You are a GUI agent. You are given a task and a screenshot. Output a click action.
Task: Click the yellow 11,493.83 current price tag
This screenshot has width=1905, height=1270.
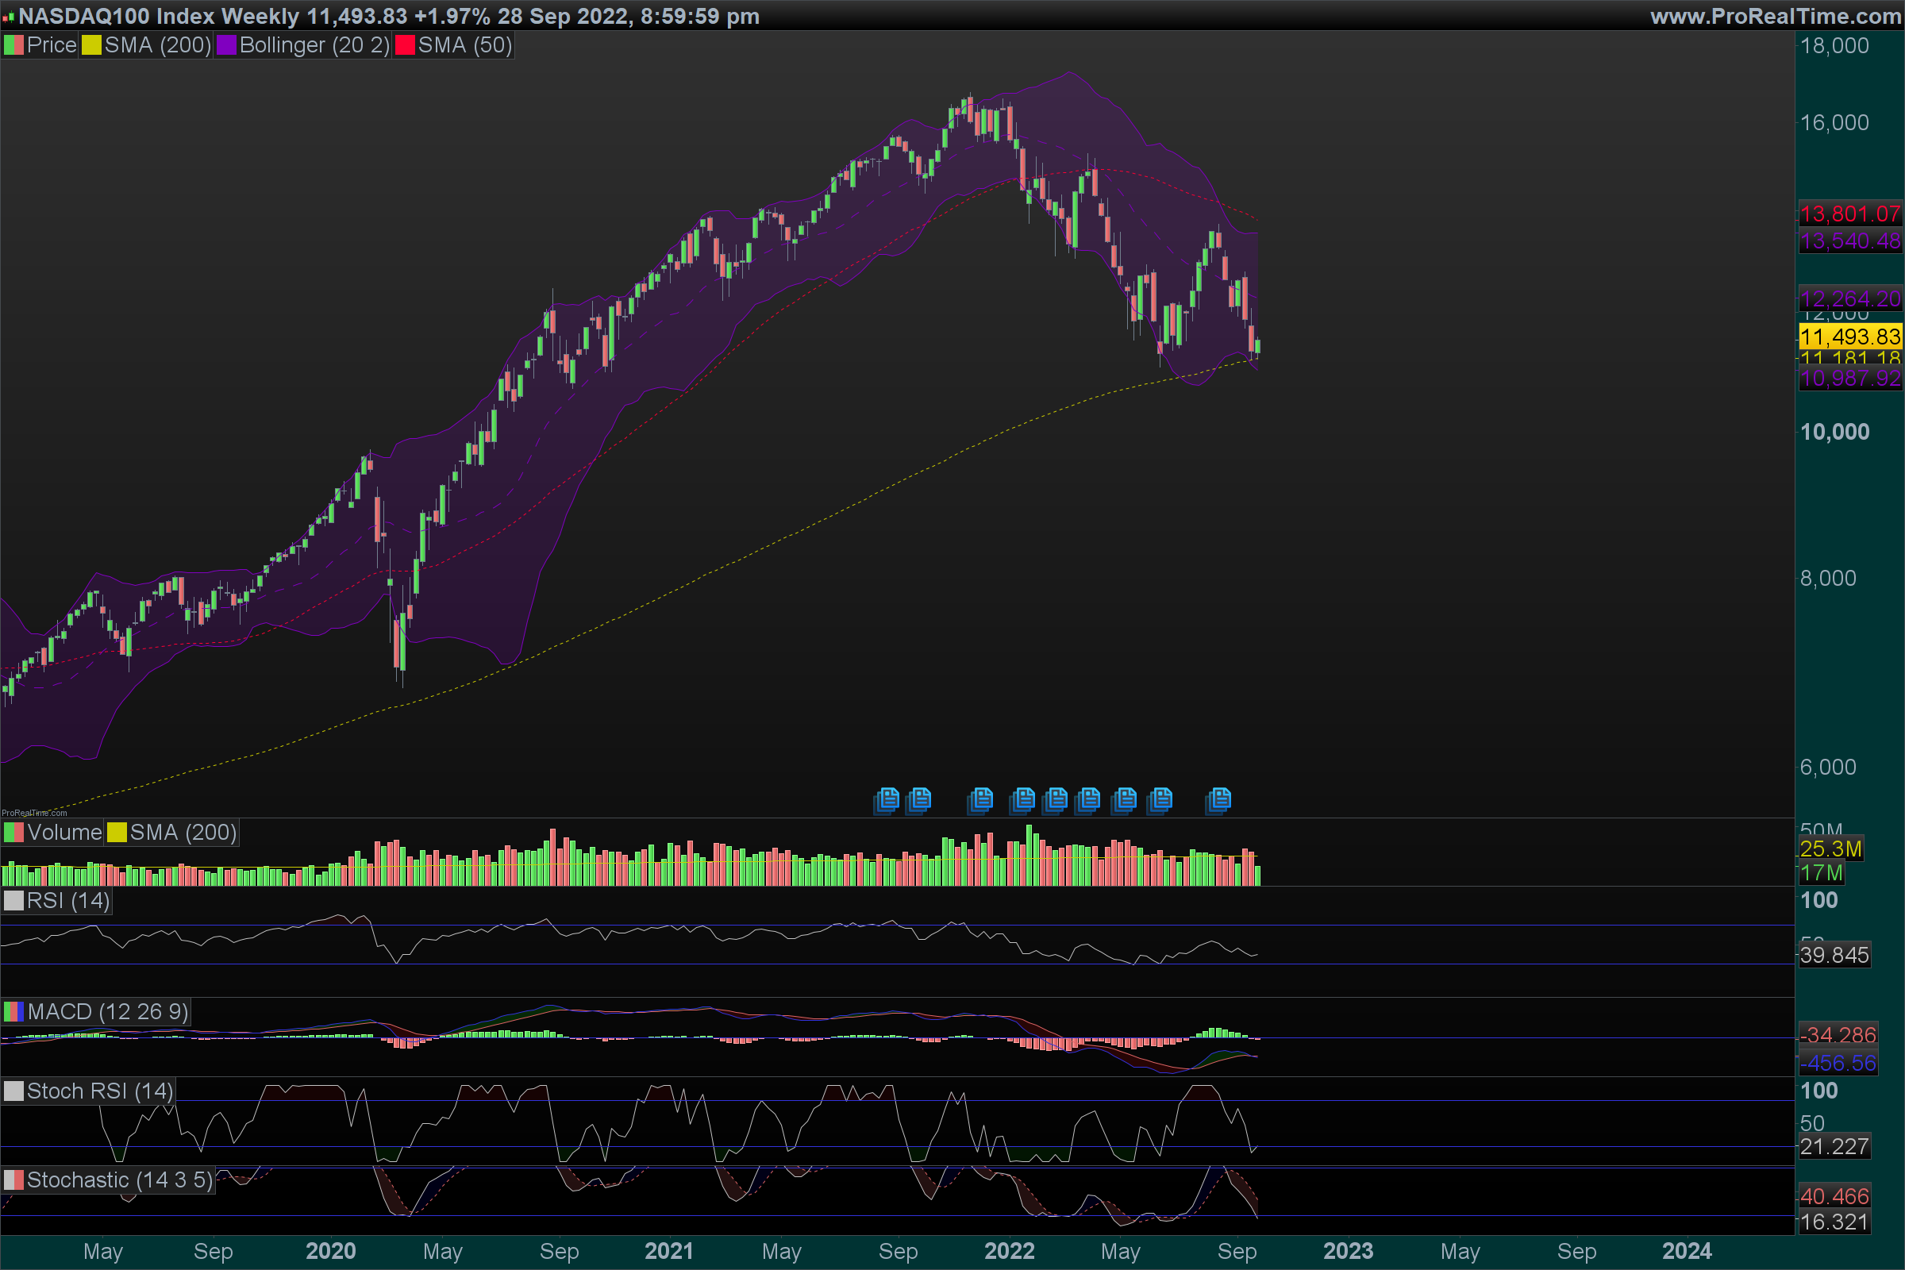tap(1849, 337)
